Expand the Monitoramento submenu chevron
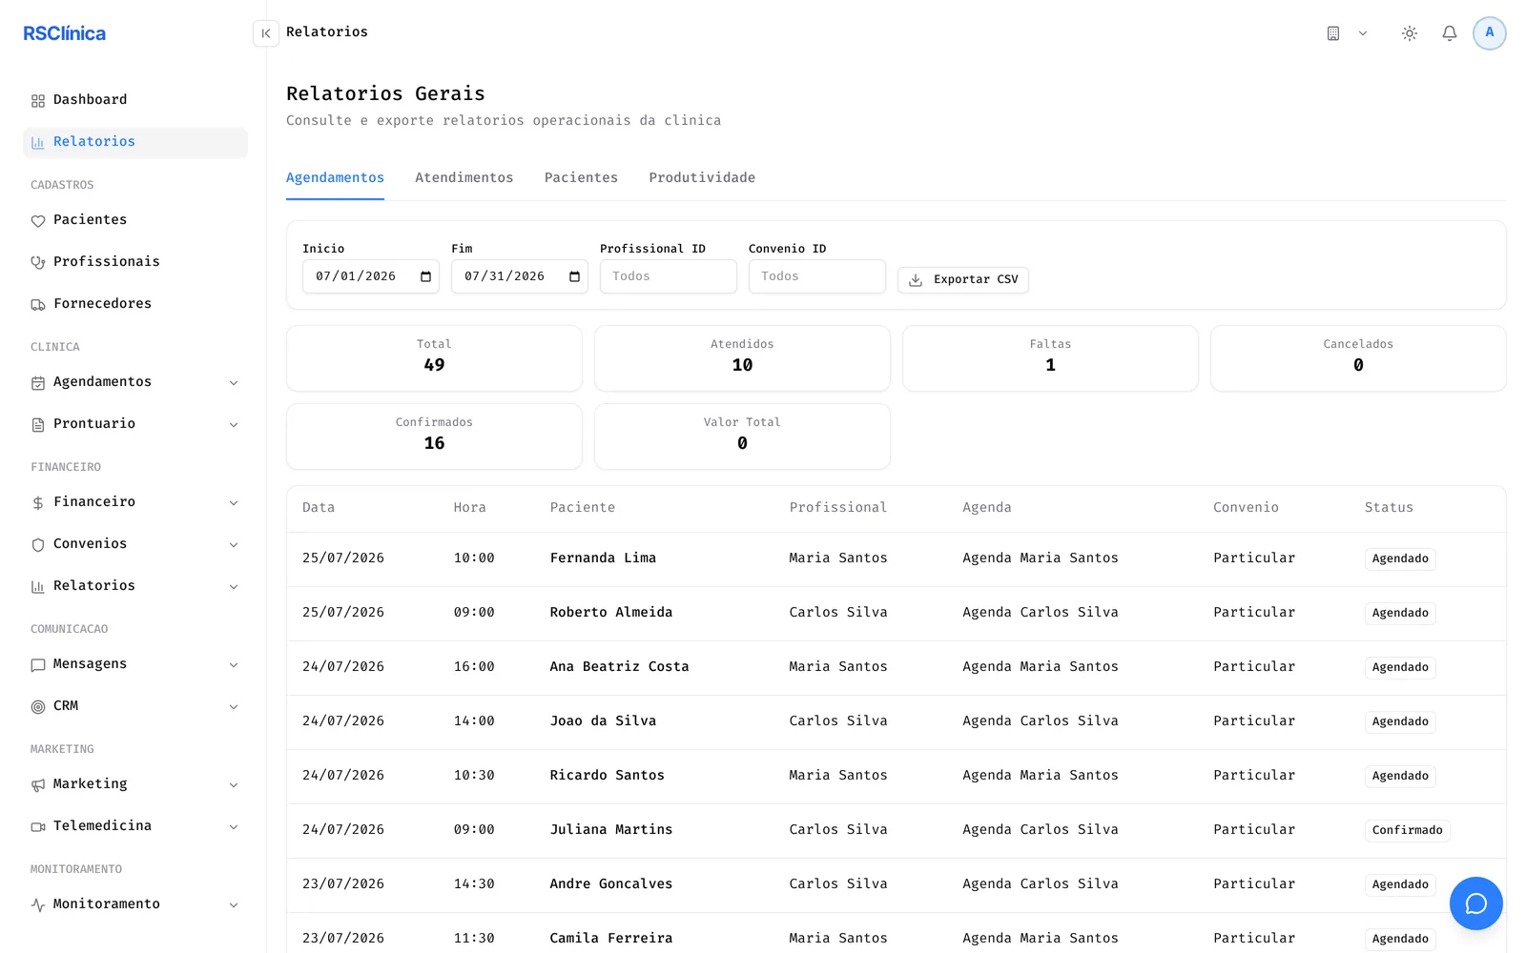1526x953 pixels. (x=234, y=905)
